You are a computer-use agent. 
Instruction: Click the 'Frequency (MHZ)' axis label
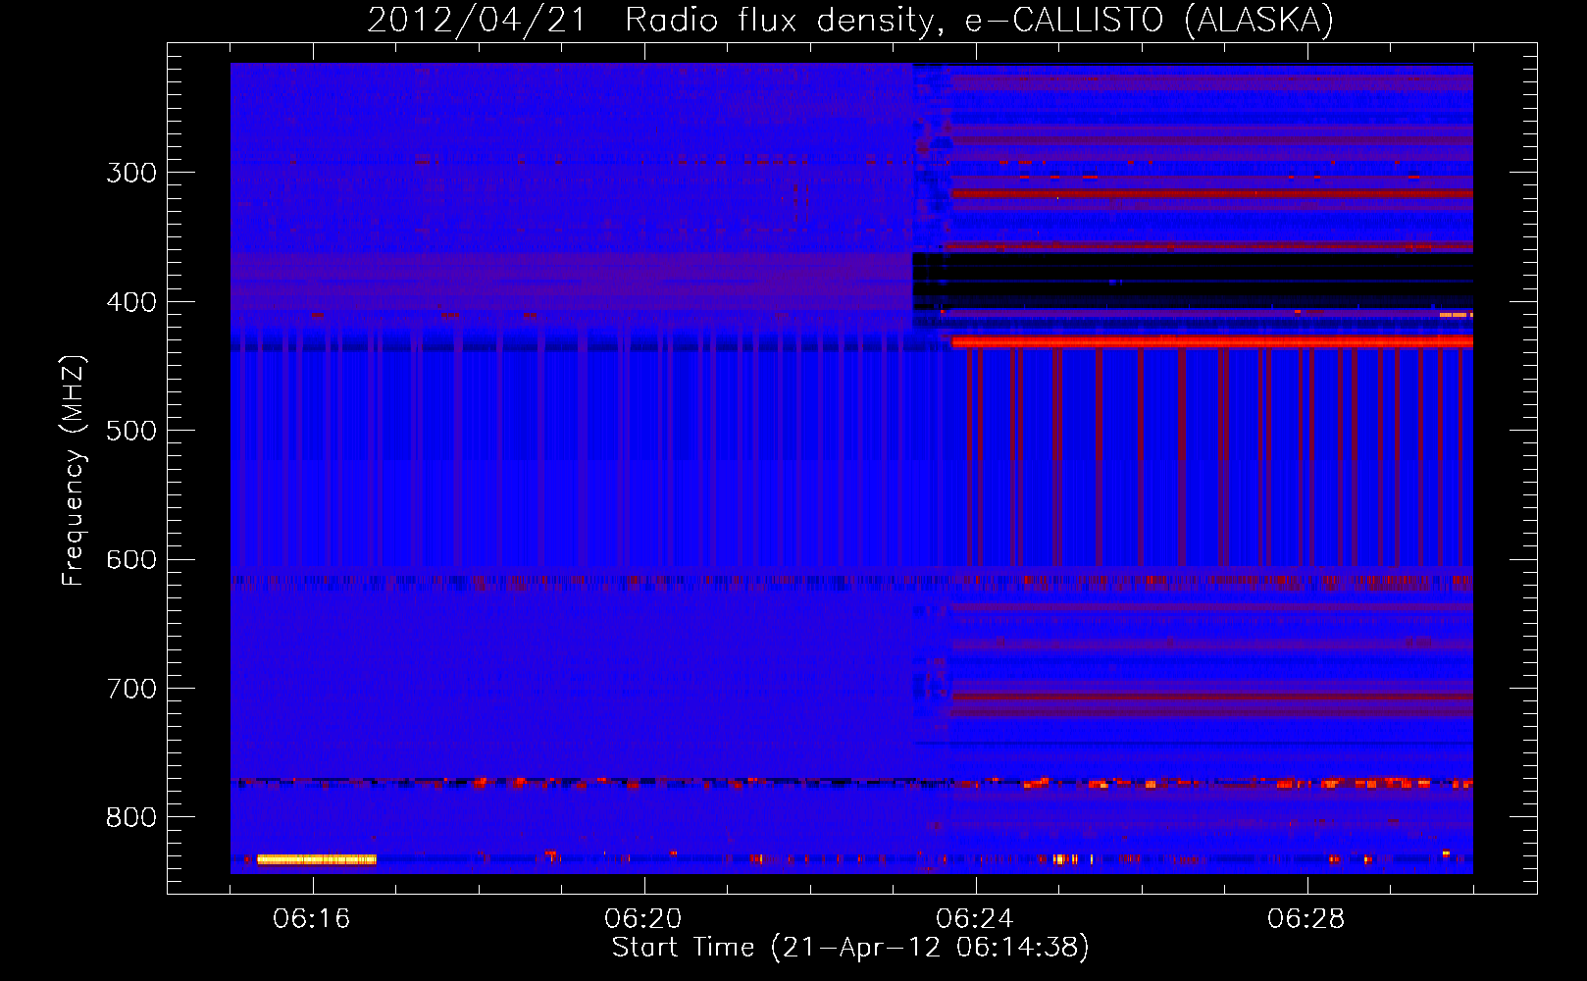pos(74,471)
